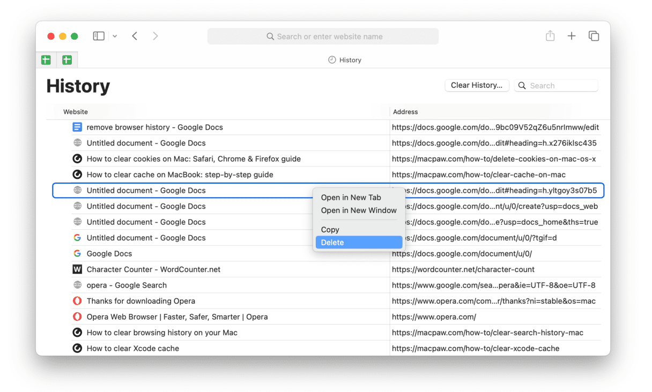Go back with the left arrow
The width and height of the screenshot is (652, 392).
point(135,36)
